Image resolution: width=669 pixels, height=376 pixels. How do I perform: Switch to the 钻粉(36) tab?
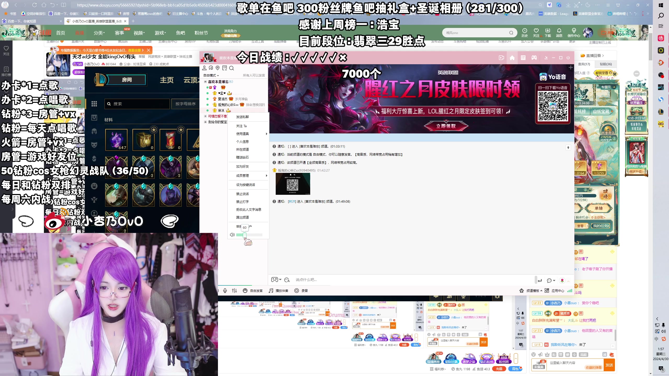[606, 64]
